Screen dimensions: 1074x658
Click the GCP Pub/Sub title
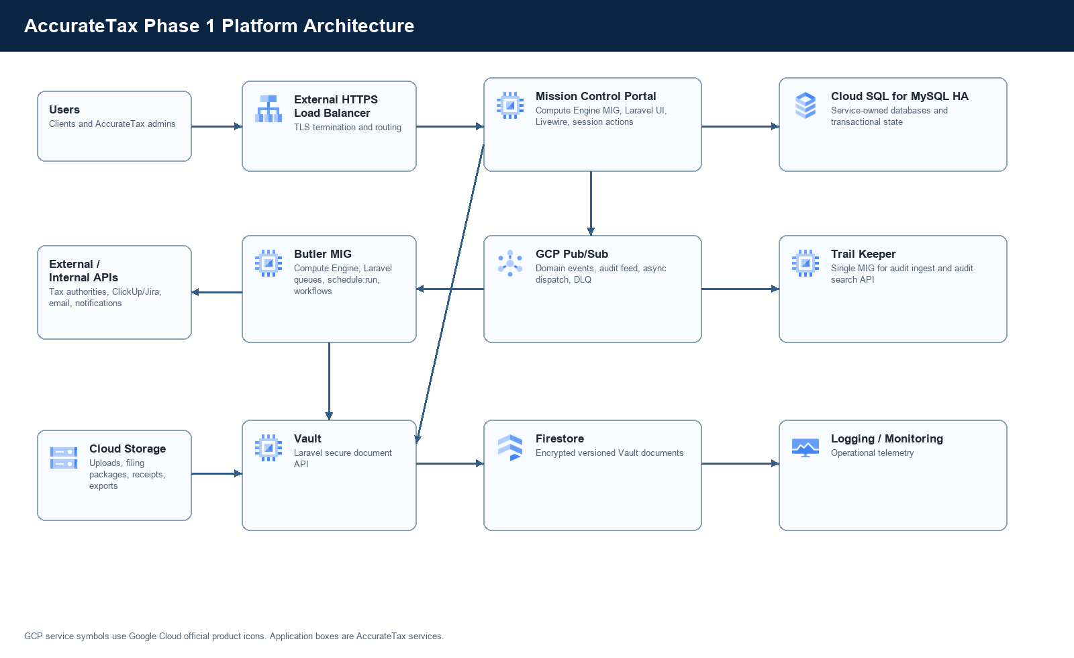572,254
